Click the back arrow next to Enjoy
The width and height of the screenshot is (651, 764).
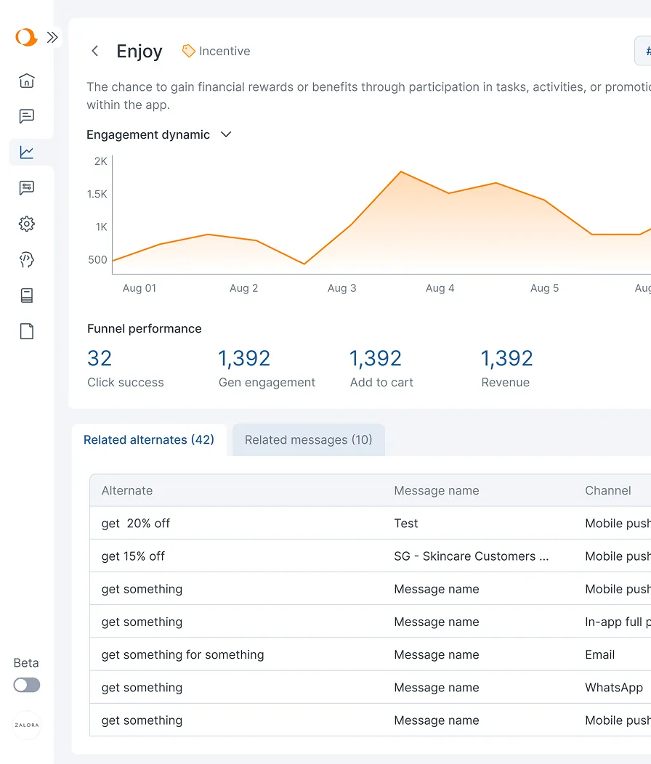tap(94, 51)
